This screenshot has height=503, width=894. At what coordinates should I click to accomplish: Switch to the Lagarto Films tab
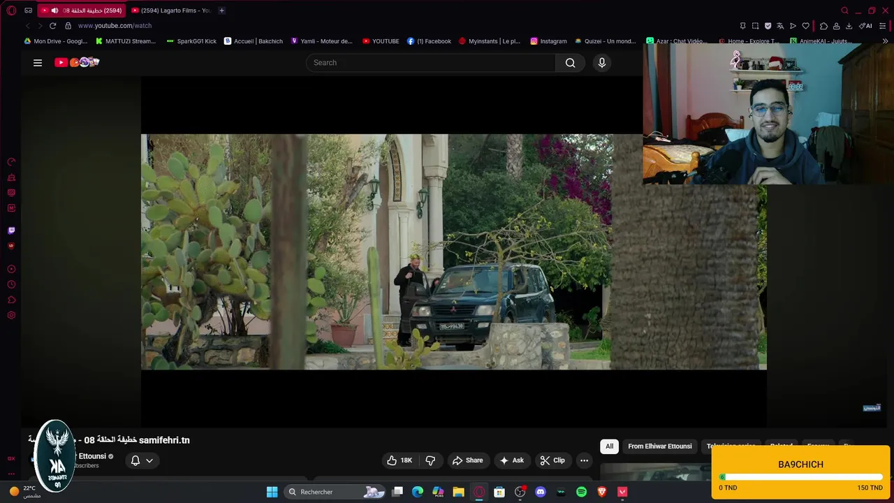(x=170, y=10)
